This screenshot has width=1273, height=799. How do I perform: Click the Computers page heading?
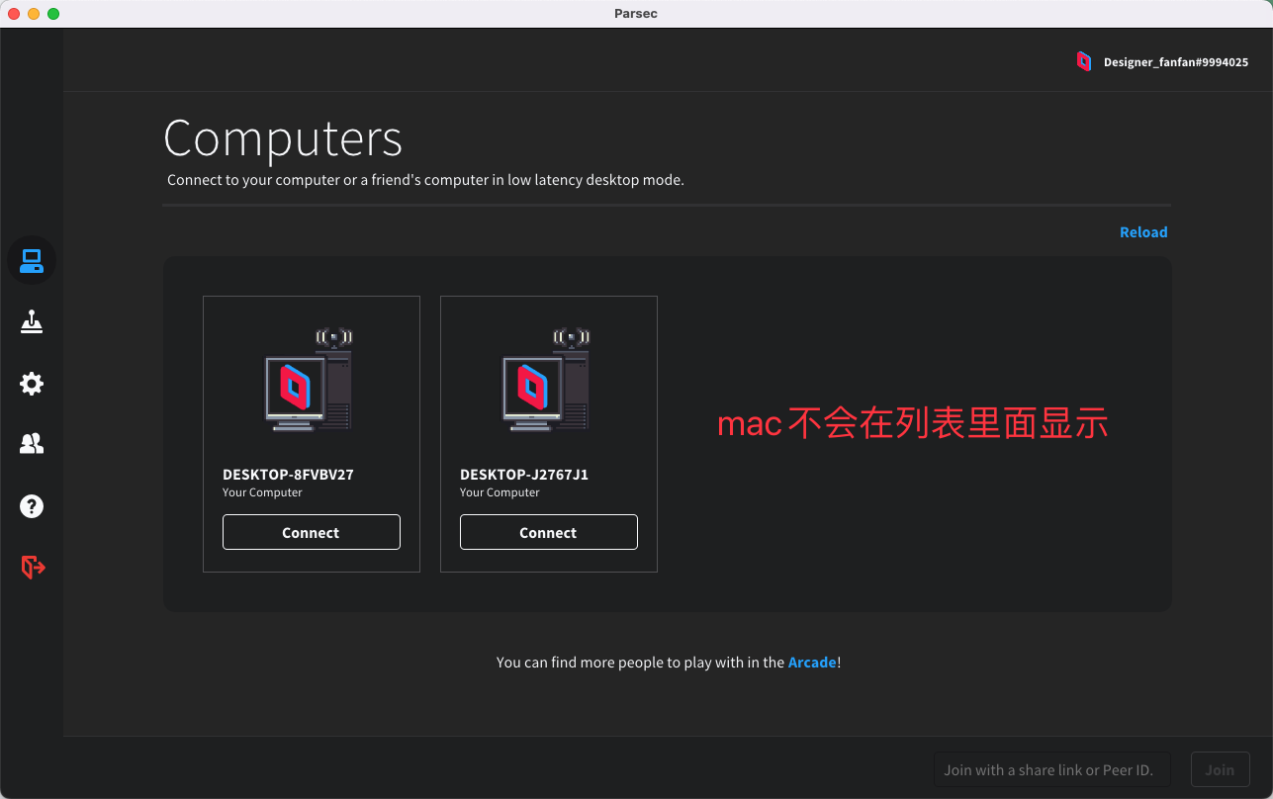pyautogui.click(x=283, y=138)
